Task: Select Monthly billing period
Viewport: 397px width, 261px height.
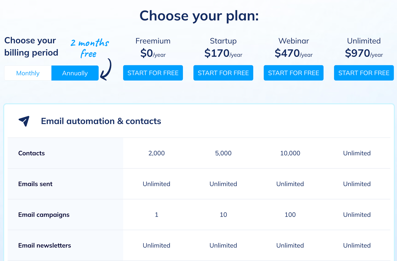Action: click(x=28, y=73)
